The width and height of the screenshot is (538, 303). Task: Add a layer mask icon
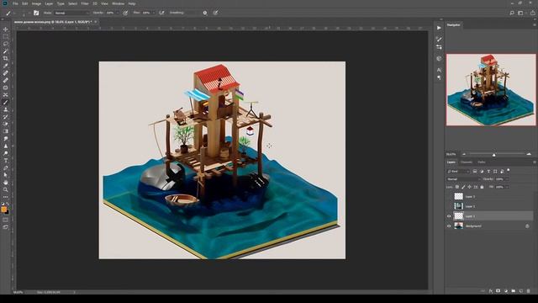(x=498, y=291)
